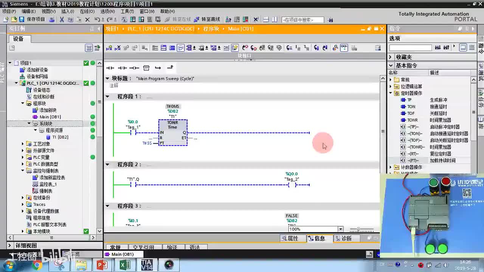This screenshot has height=272, width=484.
Task: Collapse the 程序段 2 network
Action: tap(107, 165)
